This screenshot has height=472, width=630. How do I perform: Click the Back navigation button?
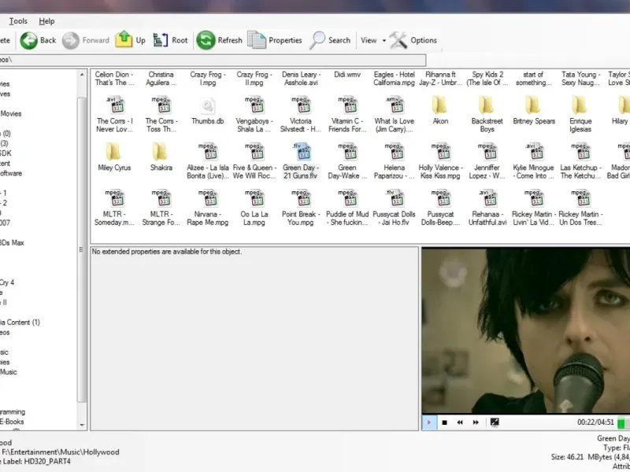coord(38,40)
